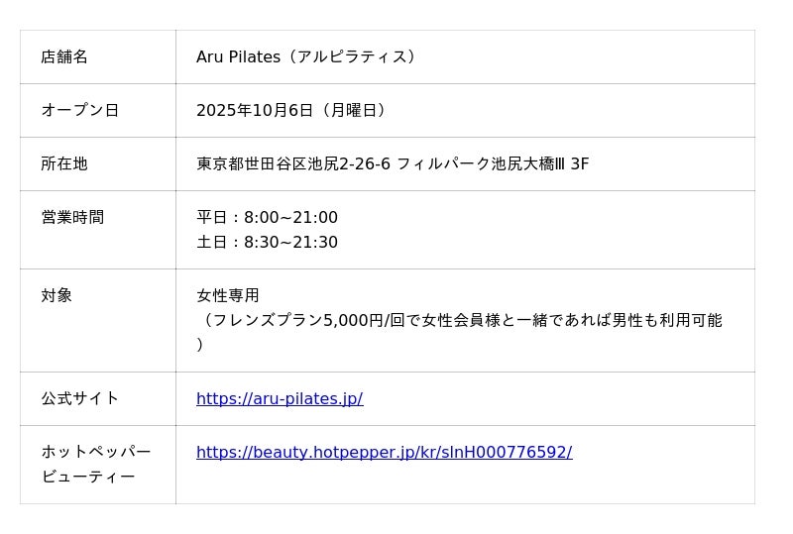Click the 店舗名 label cell
The width and height of the screenshot is (793, 534).
pos(64,56)
